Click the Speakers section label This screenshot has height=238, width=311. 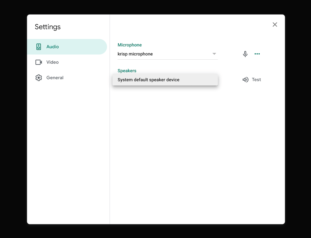(127, 71)
